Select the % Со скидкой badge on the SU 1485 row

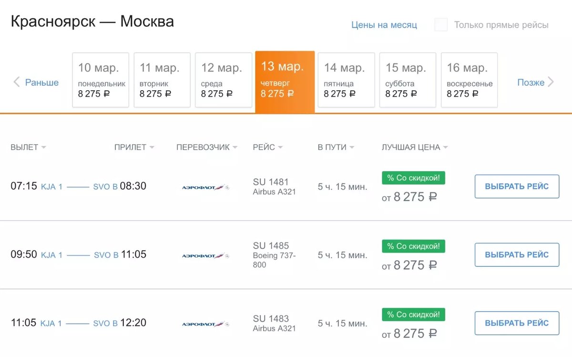click(413, 246)
